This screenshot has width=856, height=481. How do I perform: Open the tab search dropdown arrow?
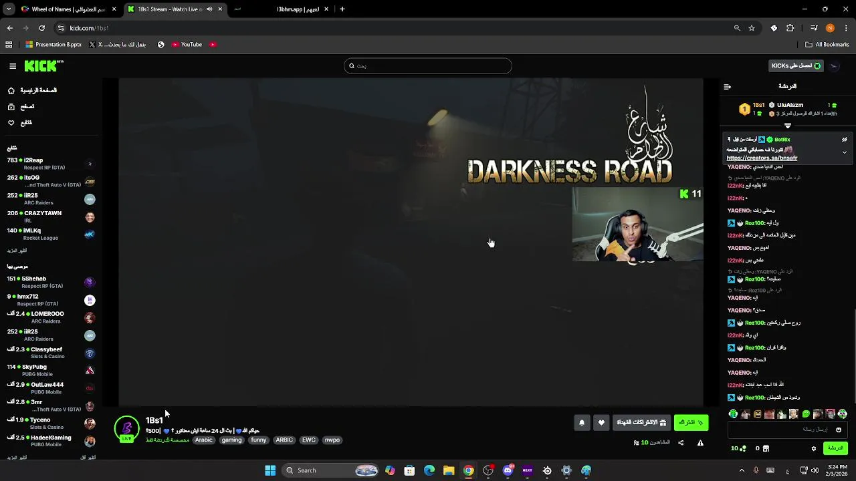[x=9, y=9]
